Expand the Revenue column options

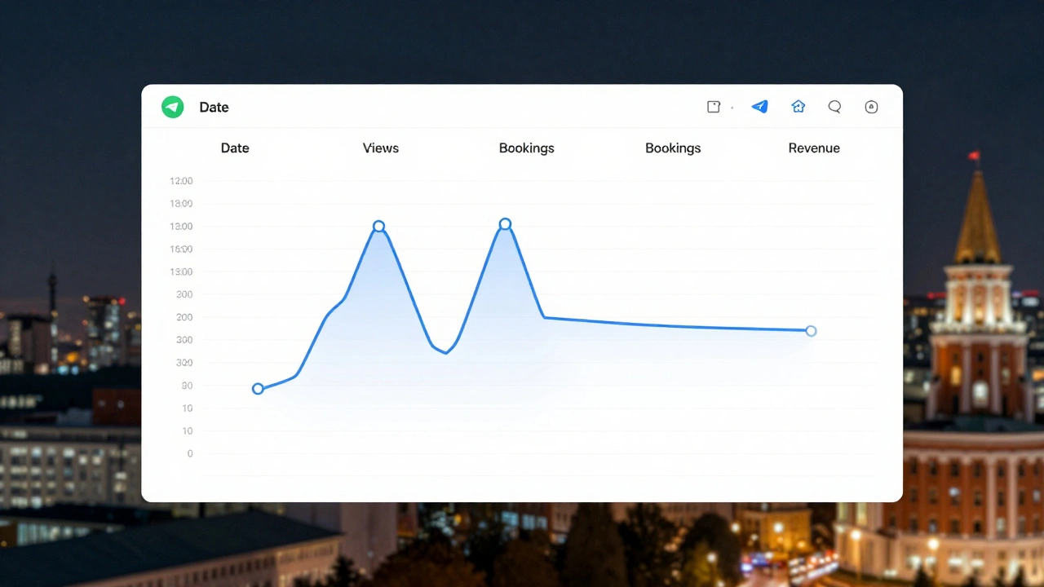(x=813, y=148)
